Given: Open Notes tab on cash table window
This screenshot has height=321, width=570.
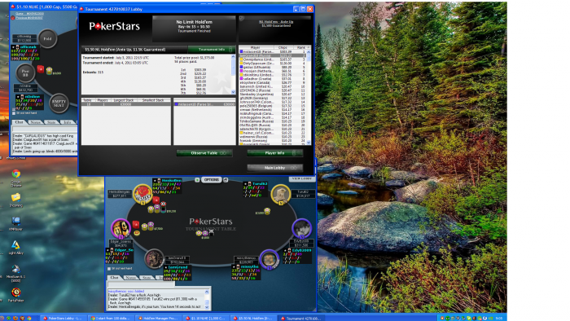Looking at the screenshot, I should point(35,122).
